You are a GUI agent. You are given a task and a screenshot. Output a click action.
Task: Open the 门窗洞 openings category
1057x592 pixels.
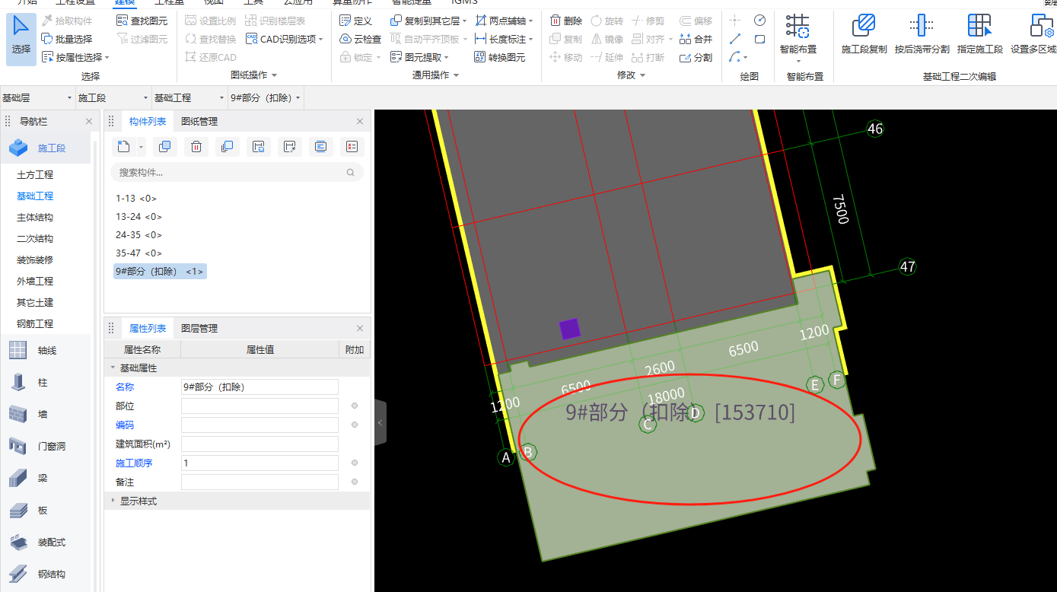click(x=46, y=447)
